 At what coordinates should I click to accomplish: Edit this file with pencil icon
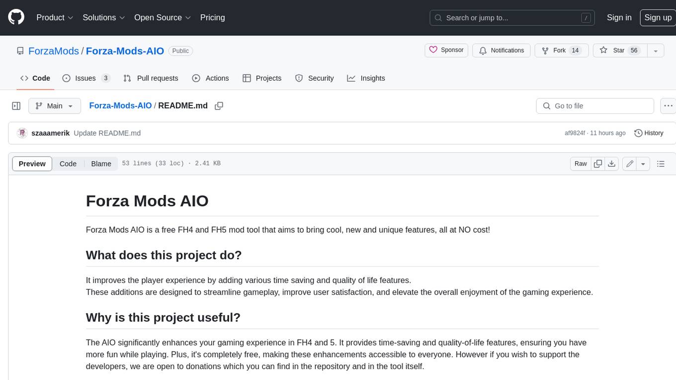(x=629, y=164)
